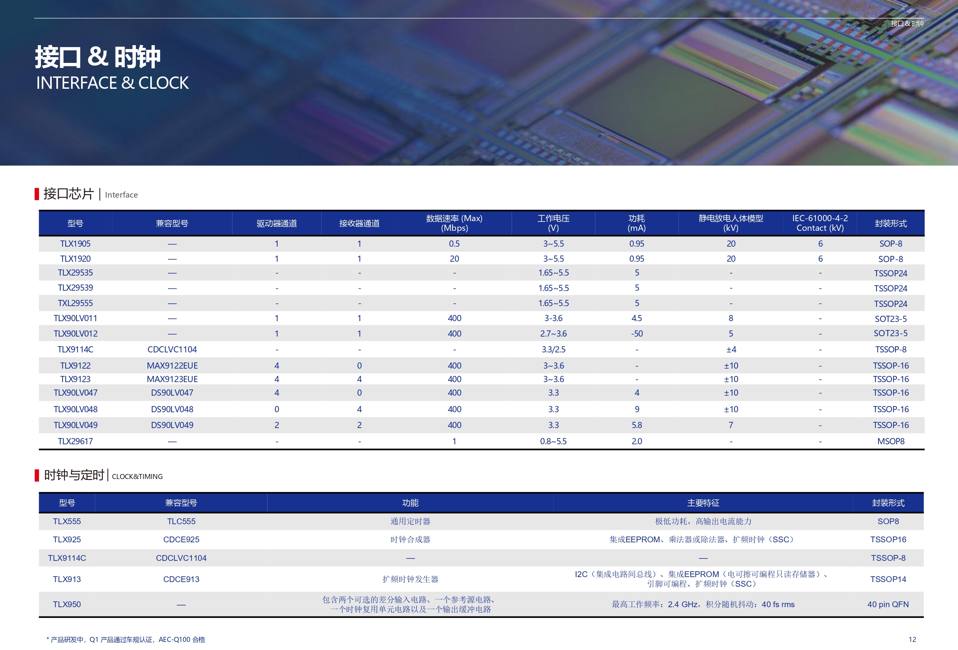Select the TLX29617 model cell

coord(75,442)
